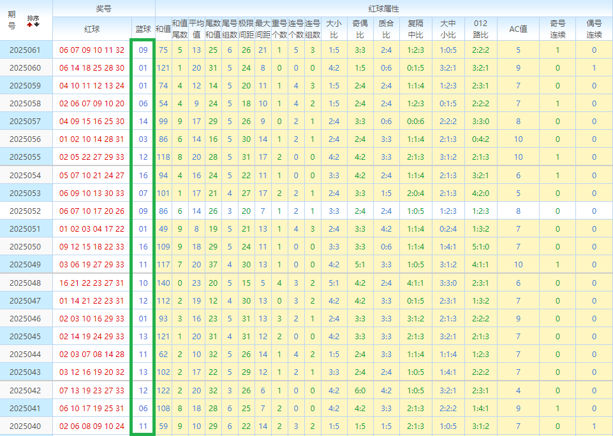Click the 排序 sort arrows icon
The height and width of the screenshot is (436, 613).
click(x=33, y=21)
